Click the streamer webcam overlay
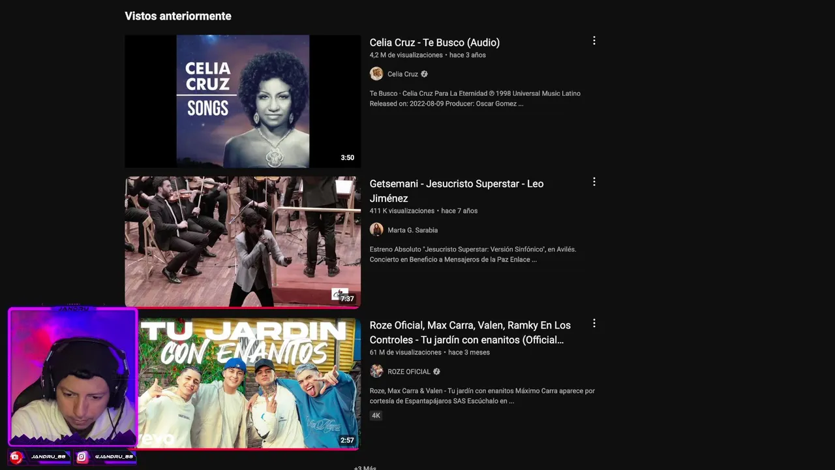835x470 pixels. pos(72,377)
